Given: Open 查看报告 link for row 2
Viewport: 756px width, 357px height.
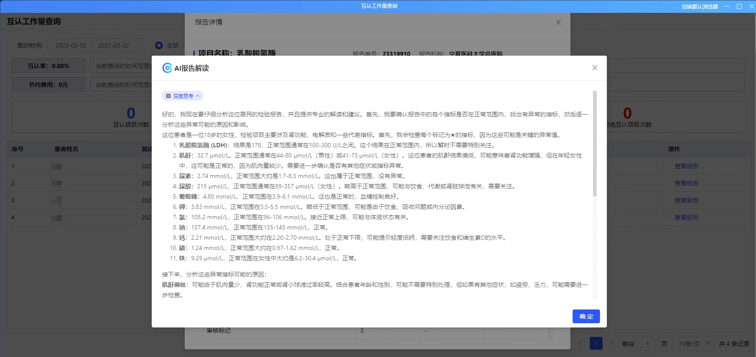Looking at the screenshot, I should pyautogui.click(x=686, y=183).
